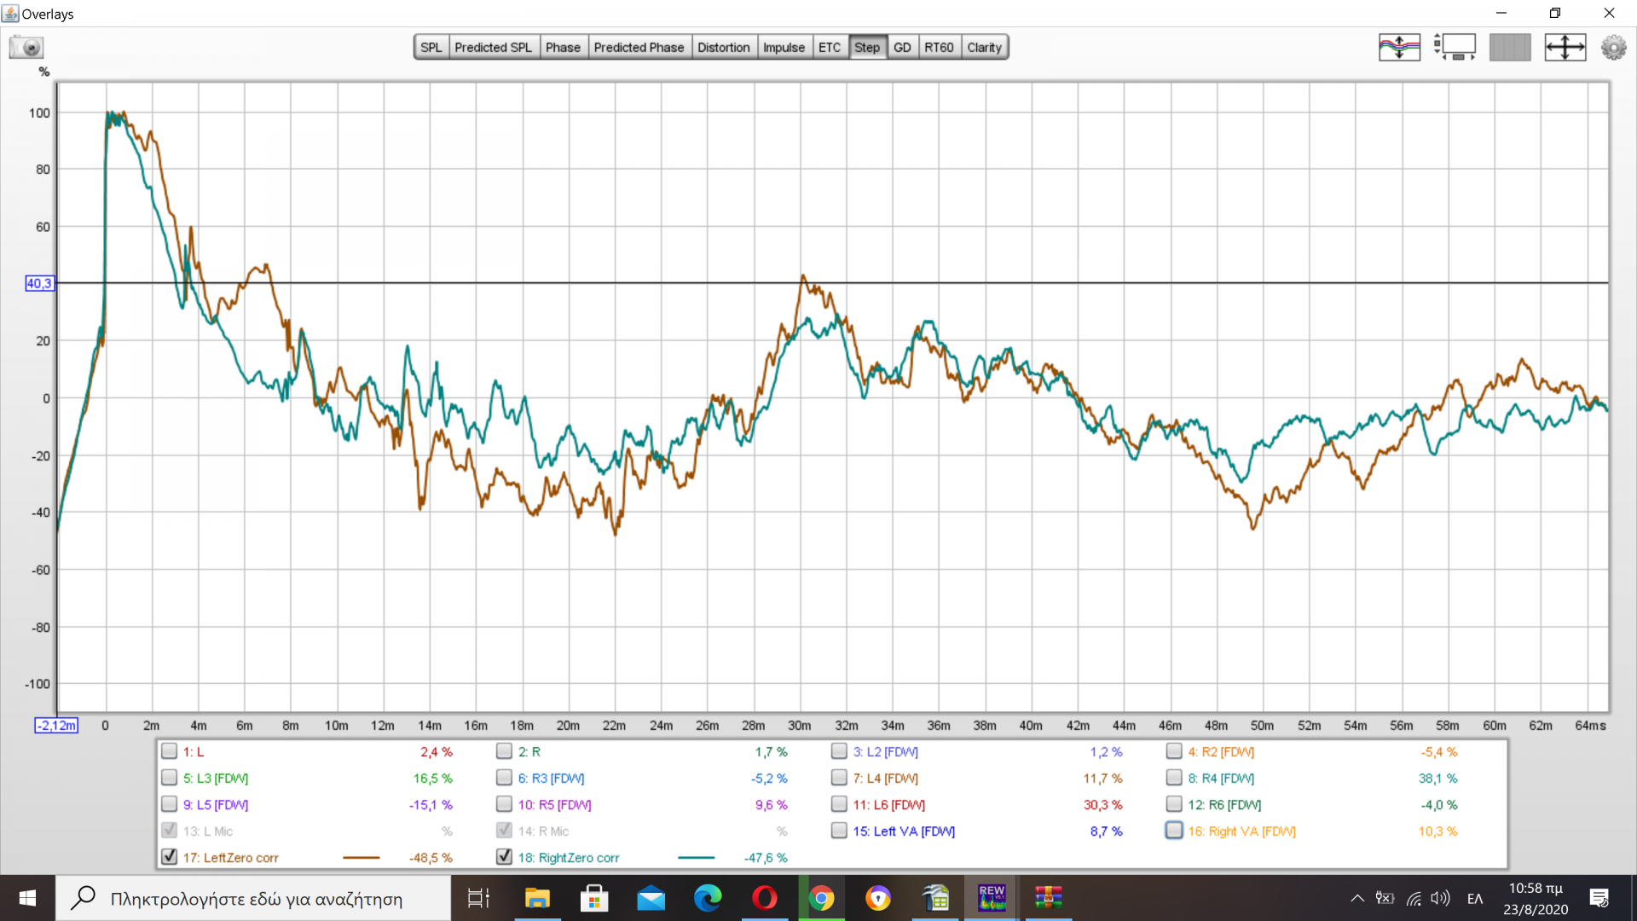Open Windows Start menu
The image size is (1637, 921).
tap(27, 898)
